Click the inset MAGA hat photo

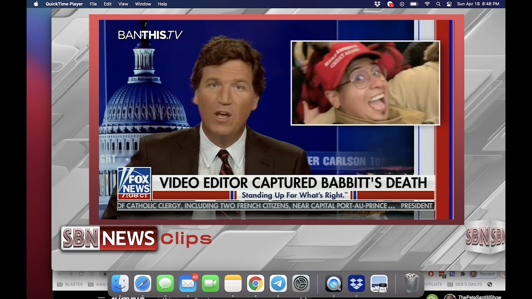(x=365, y=83)
